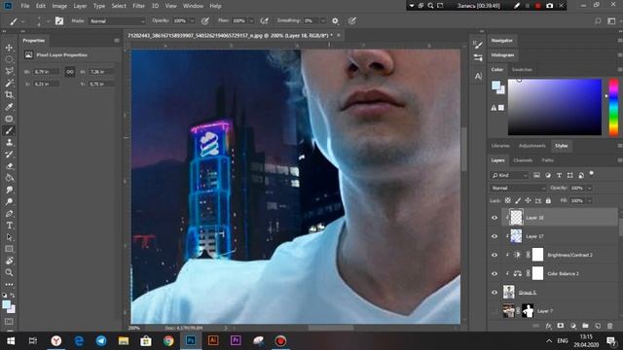Select the Path Selection tool
623x350 pixels.
[x=9, y=237]
